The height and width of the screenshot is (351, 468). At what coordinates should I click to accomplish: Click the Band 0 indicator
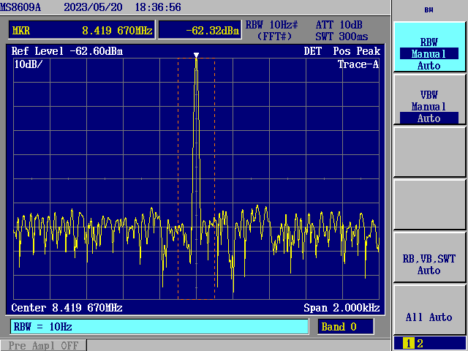(345, 327)
